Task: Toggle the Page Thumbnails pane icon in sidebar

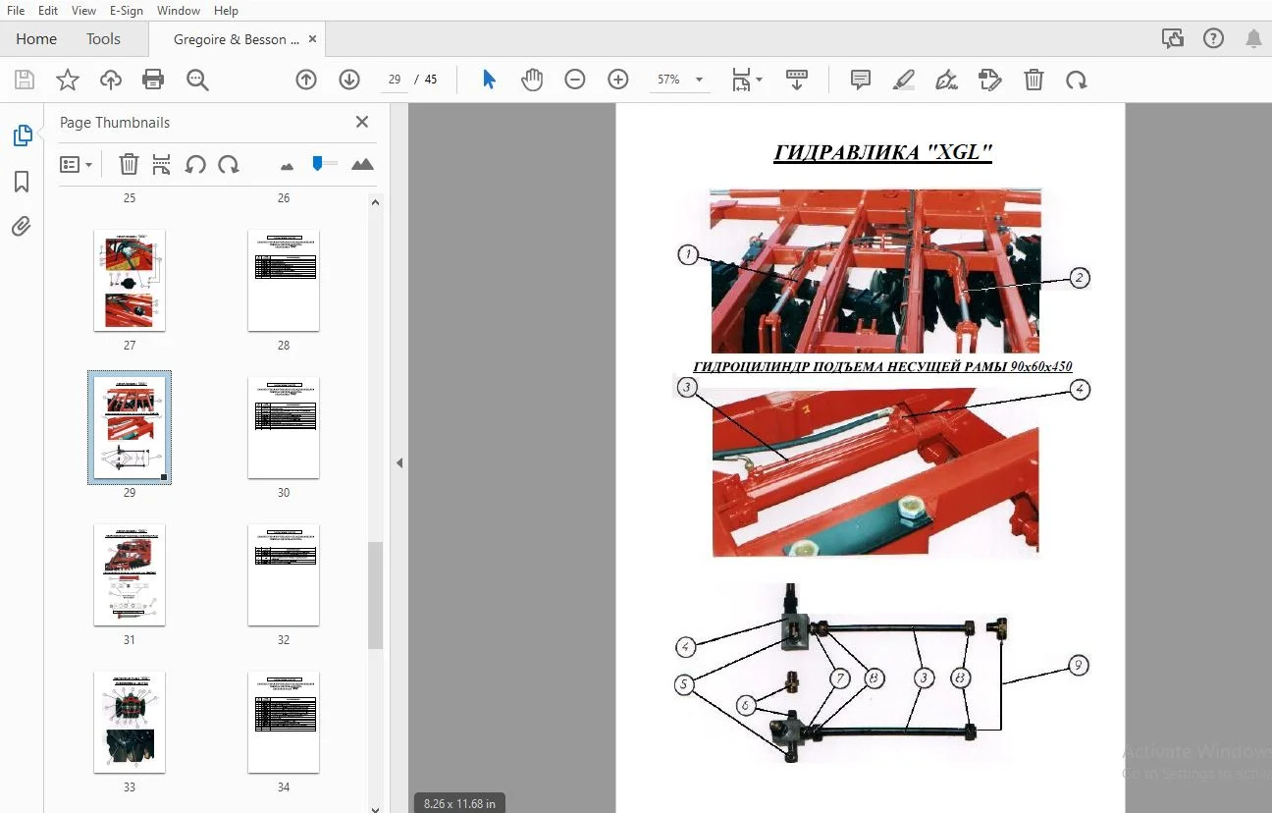Action: click(22, 136)
